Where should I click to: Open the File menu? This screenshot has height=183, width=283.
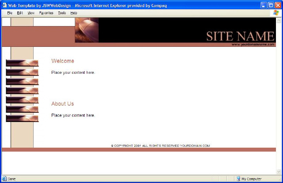pos(10,13)
